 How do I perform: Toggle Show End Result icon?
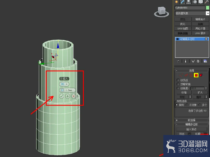pos(185,61)
